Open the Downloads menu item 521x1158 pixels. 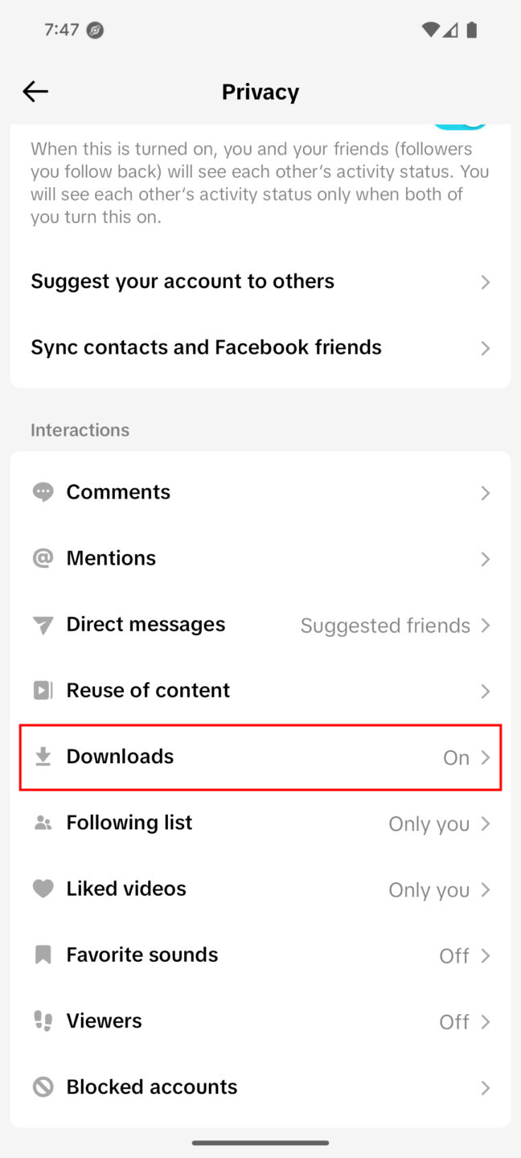click(260, 757)
